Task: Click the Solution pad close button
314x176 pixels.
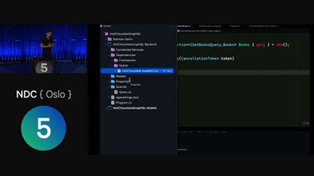Action: (171, 26)
